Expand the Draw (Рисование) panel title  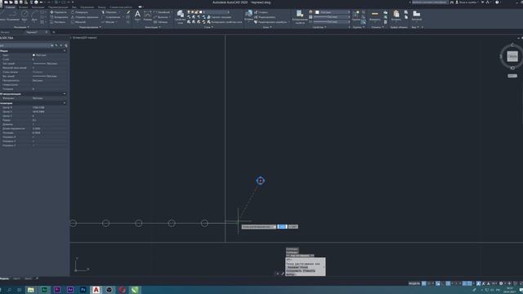[x=21, y=27]
